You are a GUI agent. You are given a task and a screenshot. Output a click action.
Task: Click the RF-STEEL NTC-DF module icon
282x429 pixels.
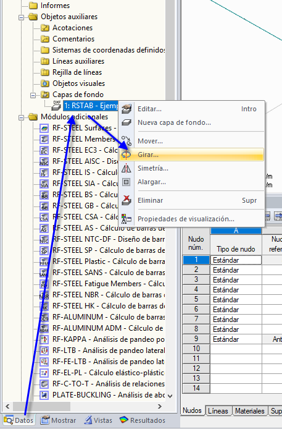(x=44, y=240)
